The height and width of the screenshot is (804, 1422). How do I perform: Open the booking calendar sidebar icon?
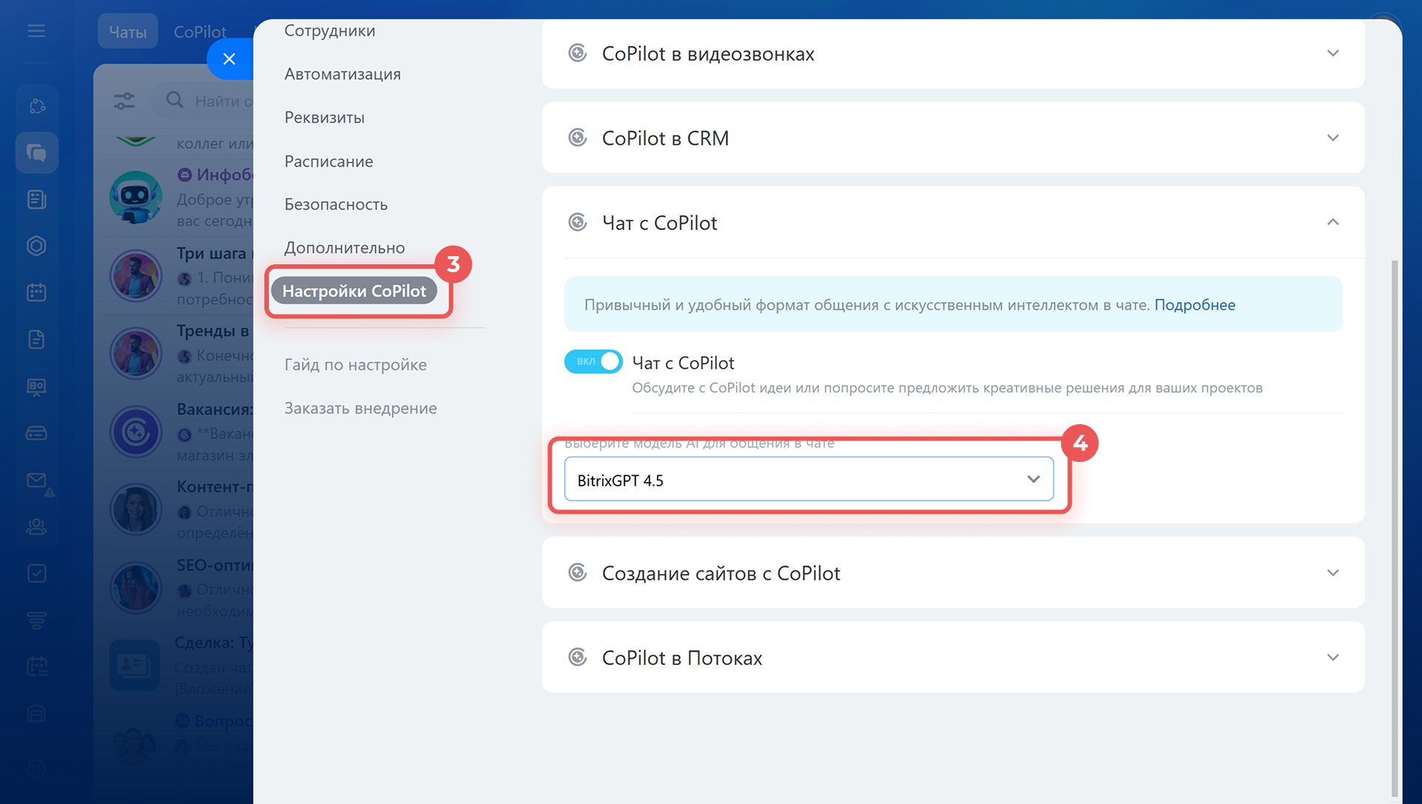coord(36,666)
